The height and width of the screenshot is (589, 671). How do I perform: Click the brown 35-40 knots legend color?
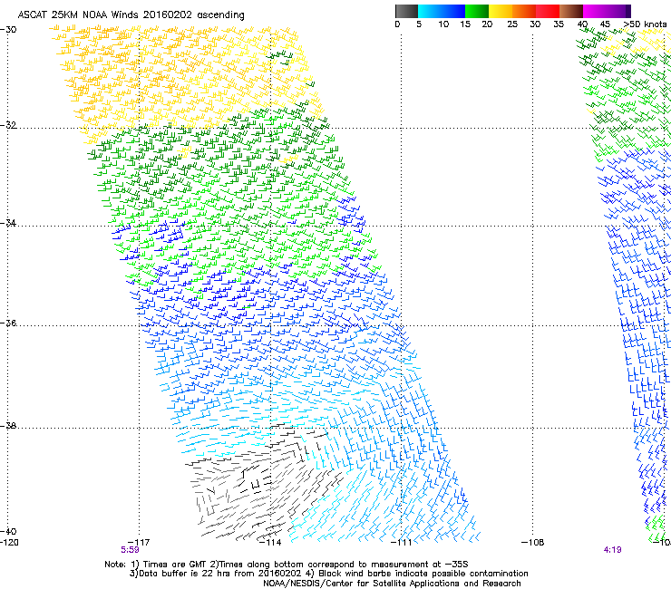(571, 11)
